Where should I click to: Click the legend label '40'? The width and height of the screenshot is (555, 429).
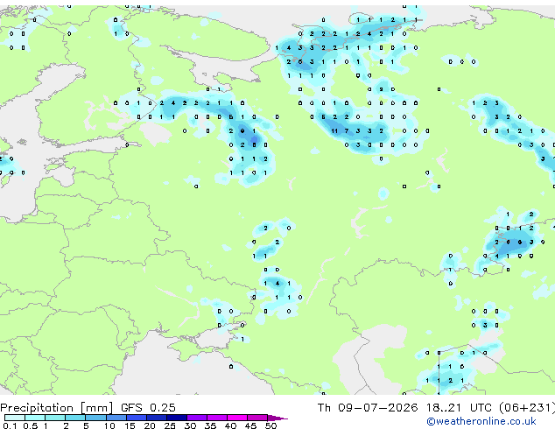pyautogui.click(x=230, y=425)
